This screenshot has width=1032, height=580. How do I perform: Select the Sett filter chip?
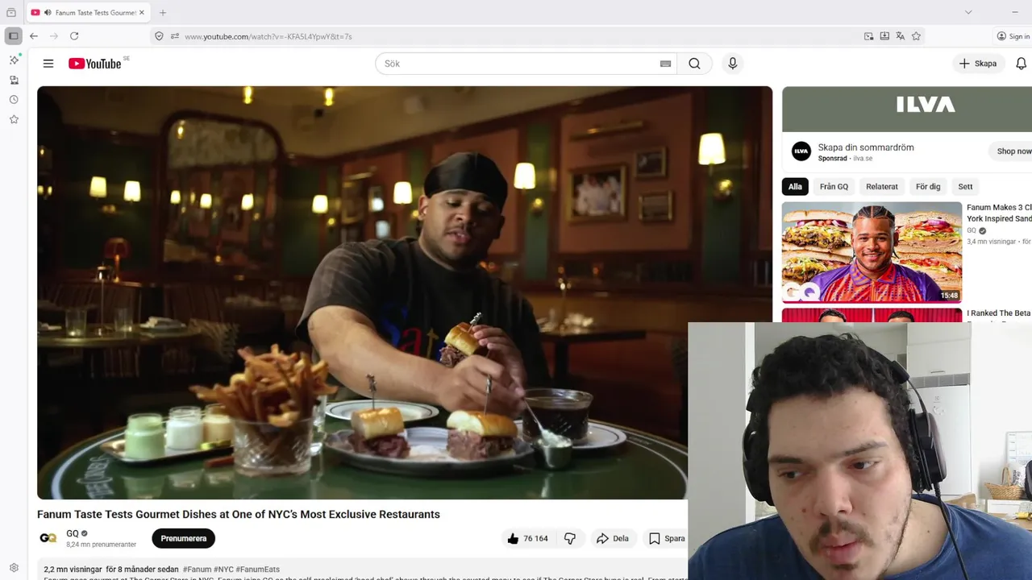click(965, 186)
